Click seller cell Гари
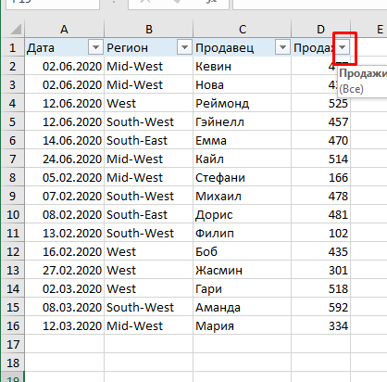The image size is (387, 382). (243, 289)
